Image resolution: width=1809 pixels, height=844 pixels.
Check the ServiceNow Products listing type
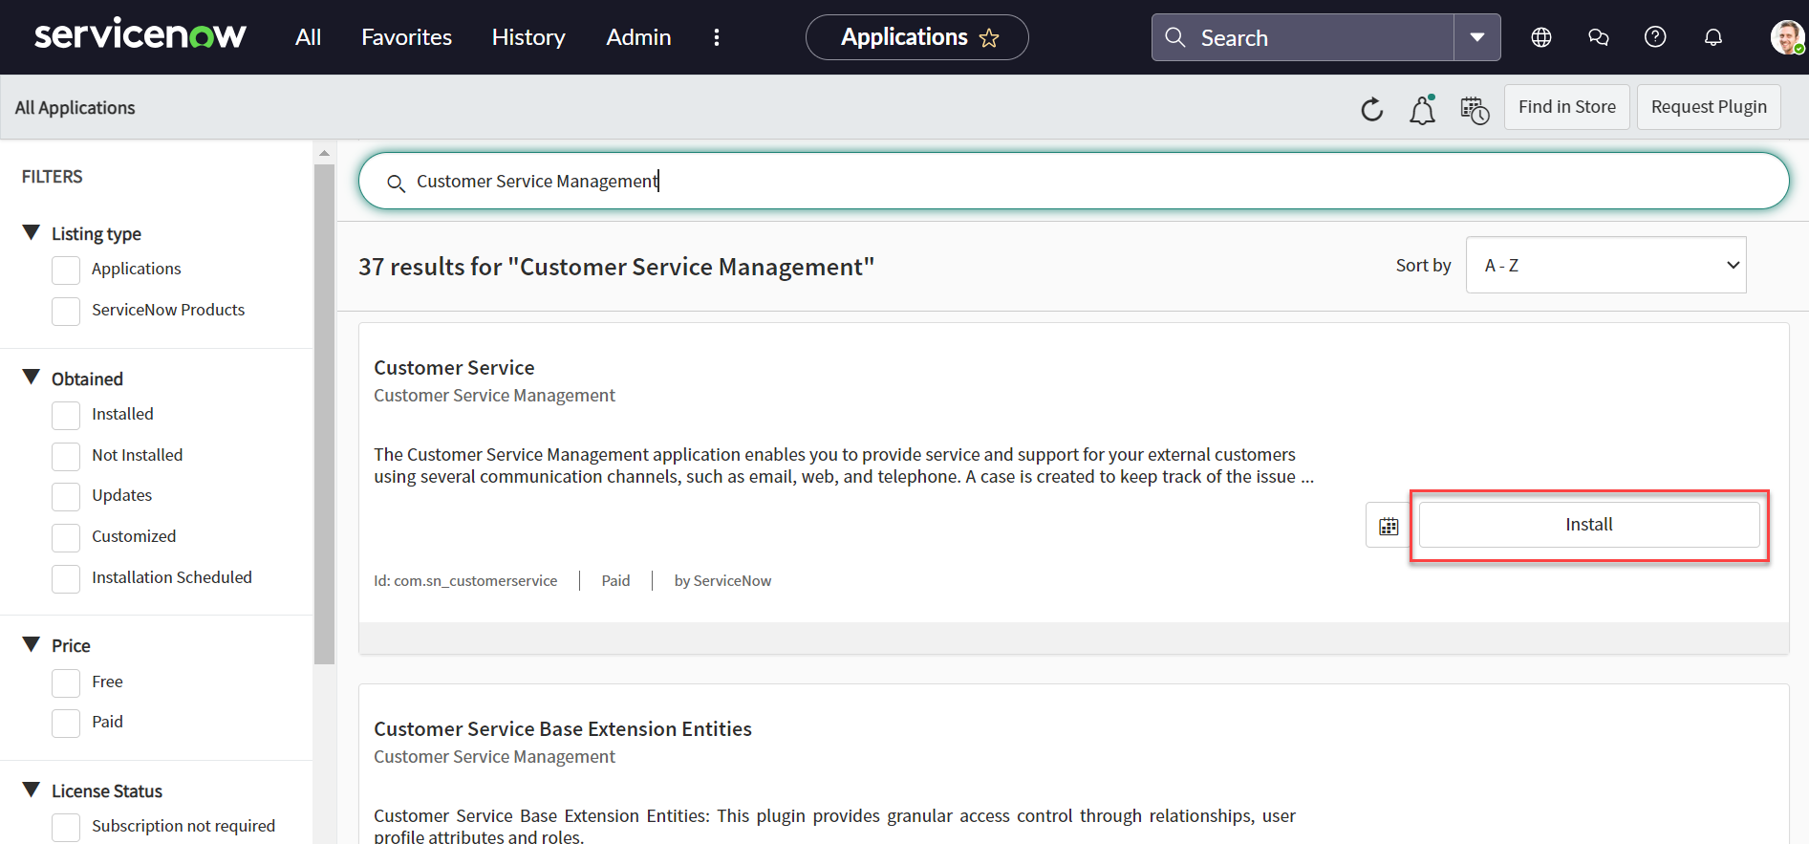pos(66,311)
